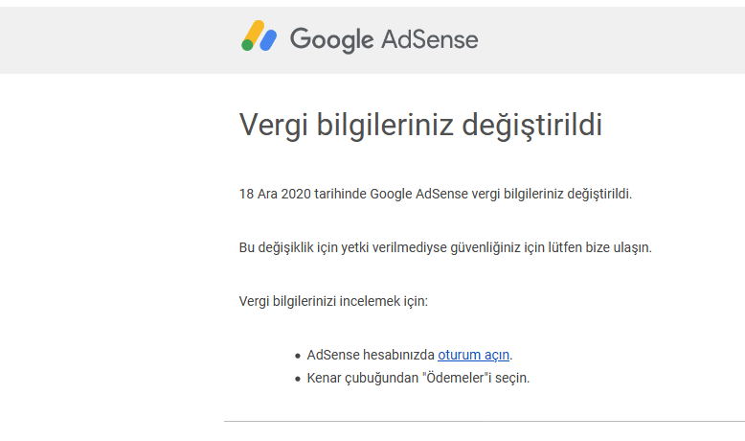This screenshot has height=441, width=745.
Task: Open the "oturum açın" sign-in link
Action: pyautogui.click(x=473, y=355)
